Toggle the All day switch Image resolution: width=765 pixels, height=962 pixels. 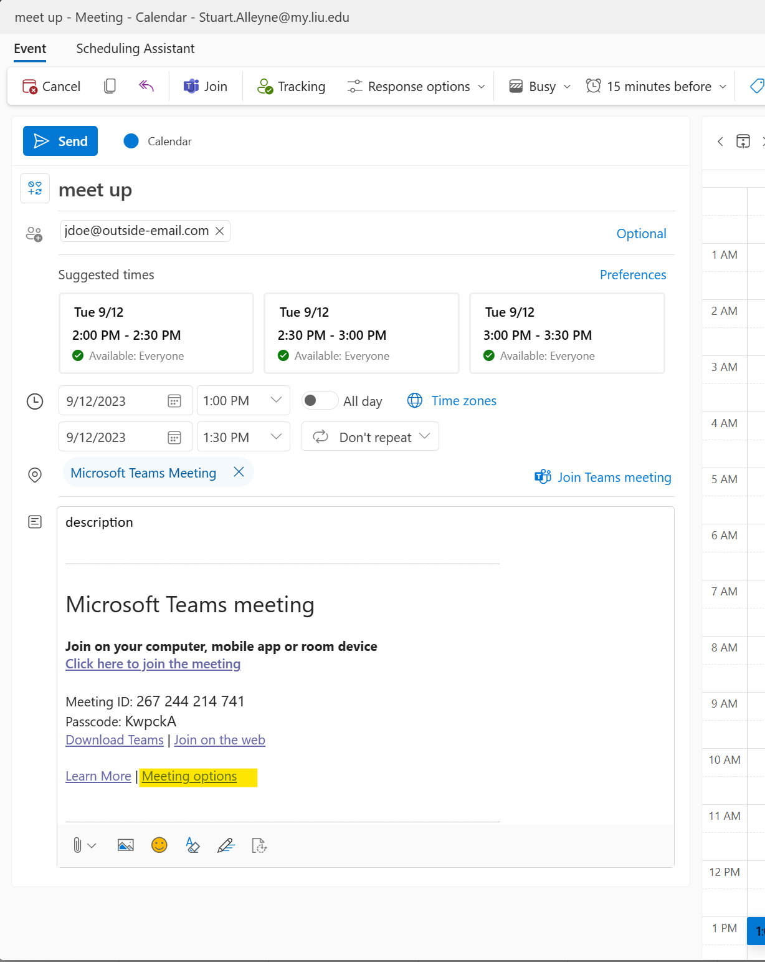(x=320, y=400)
